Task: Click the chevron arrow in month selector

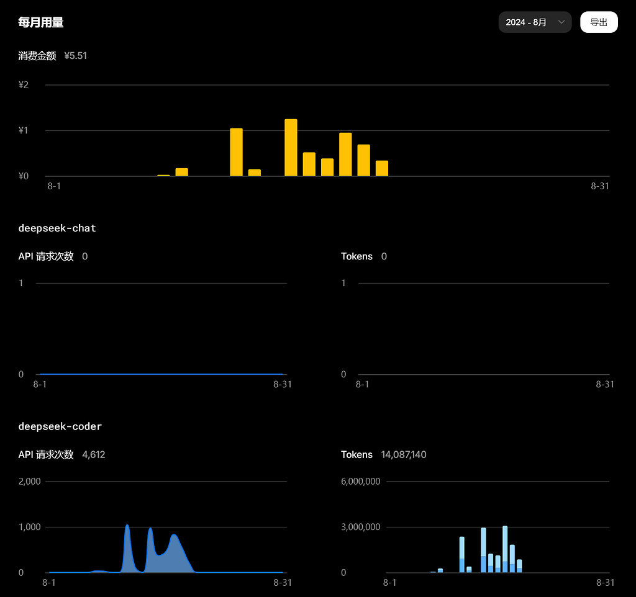Action: (561, 22)
